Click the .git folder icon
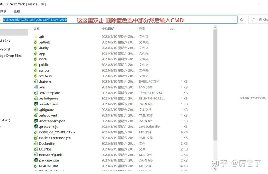268x174 pixels. (x=36, y=37)
